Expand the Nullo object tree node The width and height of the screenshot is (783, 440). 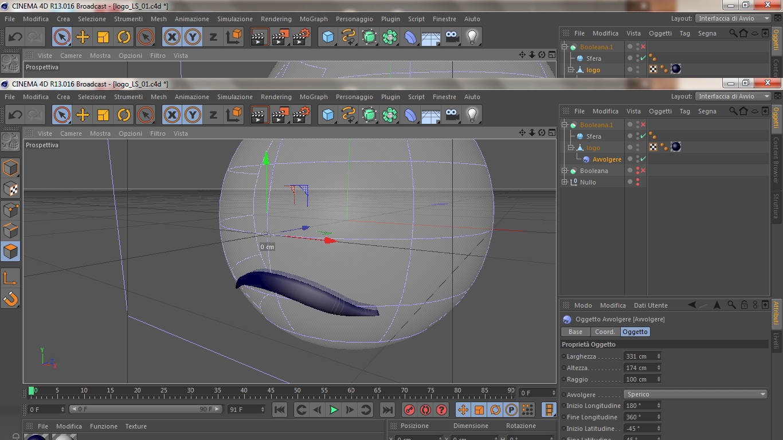click(565, 182)
